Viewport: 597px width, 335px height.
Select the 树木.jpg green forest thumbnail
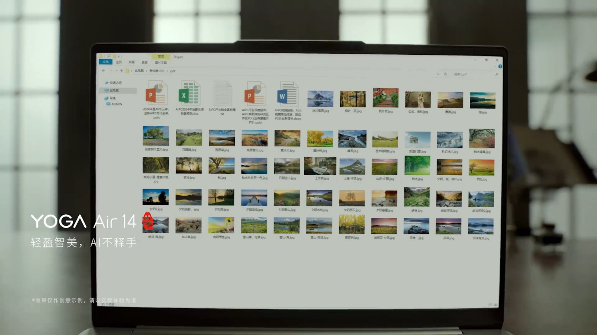coord(417,166)
